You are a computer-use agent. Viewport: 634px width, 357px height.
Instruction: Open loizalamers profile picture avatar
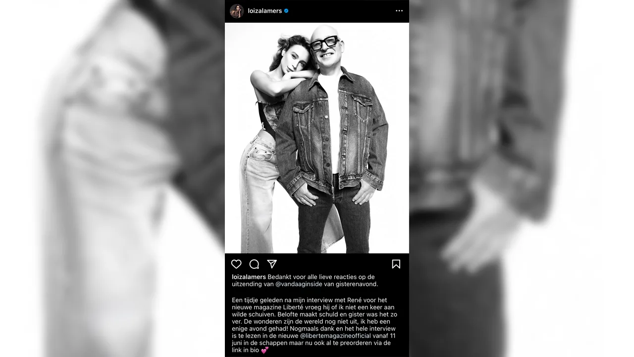[237, 11]
